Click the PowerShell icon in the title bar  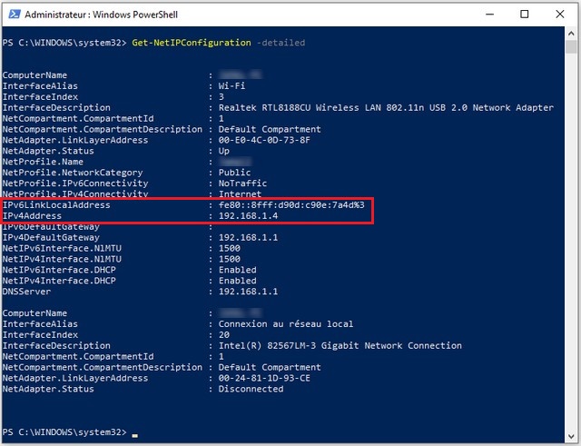[12, 15]
